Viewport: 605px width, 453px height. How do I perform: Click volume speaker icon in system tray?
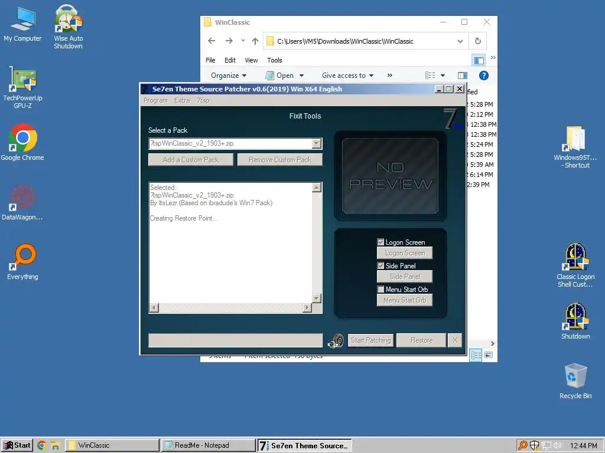click(558, 445)
